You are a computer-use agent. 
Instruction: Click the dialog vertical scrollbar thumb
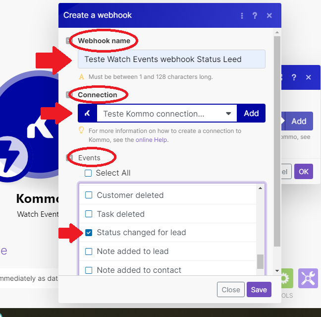click(x=277, y=141)
